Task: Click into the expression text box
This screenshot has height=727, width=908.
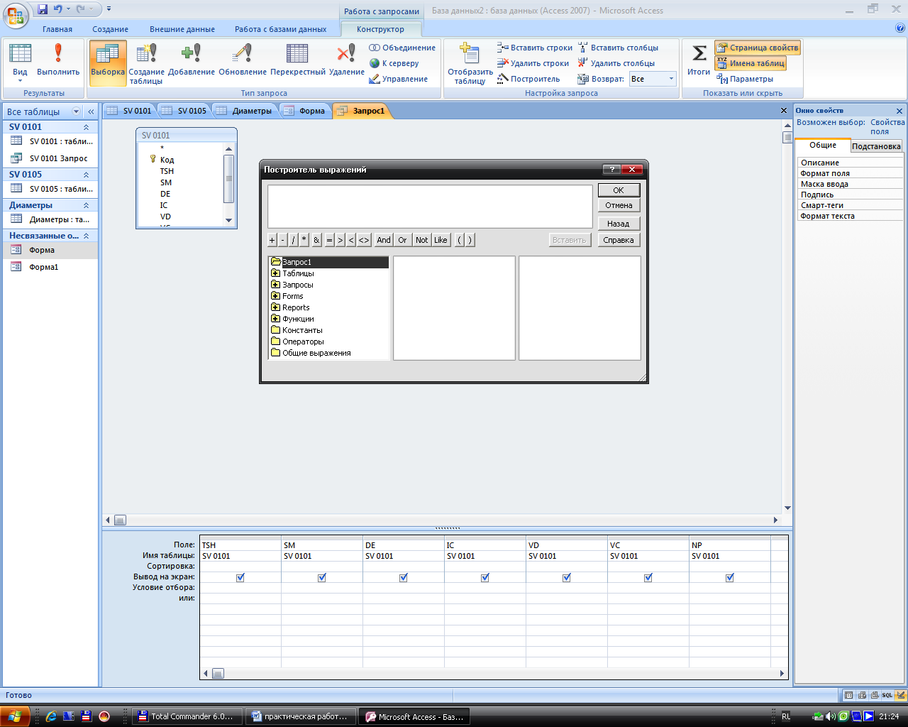Action: (x=430, y=207)
